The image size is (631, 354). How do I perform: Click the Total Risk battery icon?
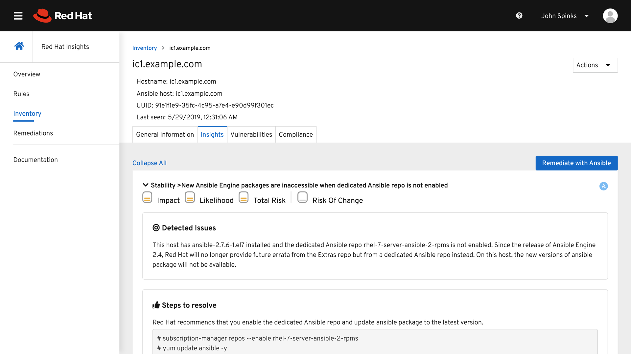244,198
